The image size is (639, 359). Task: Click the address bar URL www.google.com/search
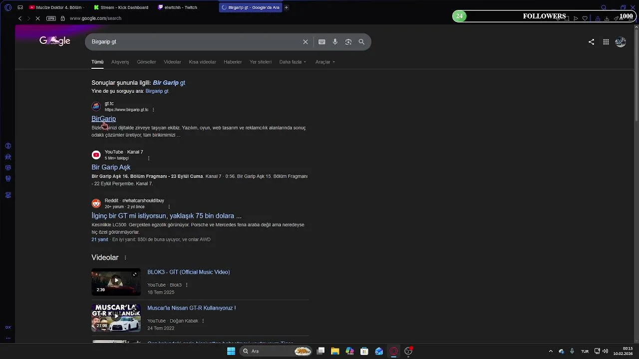click(95, 18)
